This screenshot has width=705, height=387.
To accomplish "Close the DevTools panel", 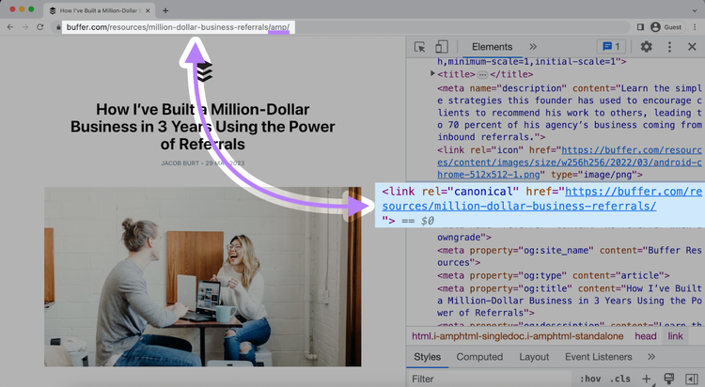I will click(x=692, y=47).
